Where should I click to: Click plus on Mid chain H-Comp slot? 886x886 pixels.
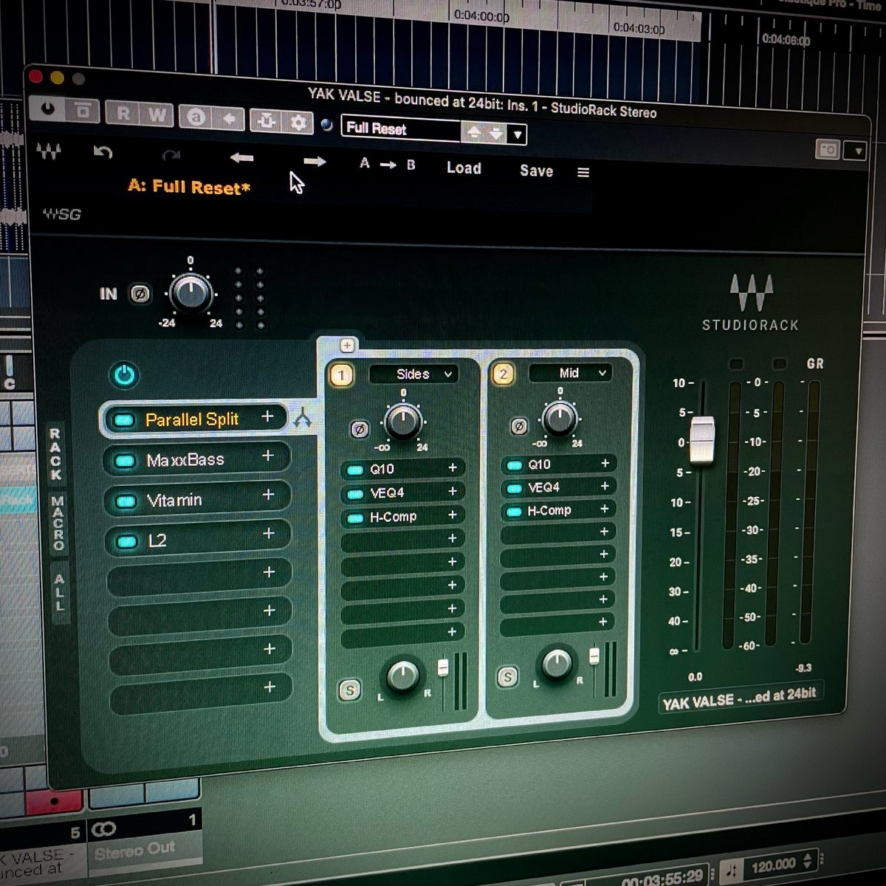pos(604,509)
